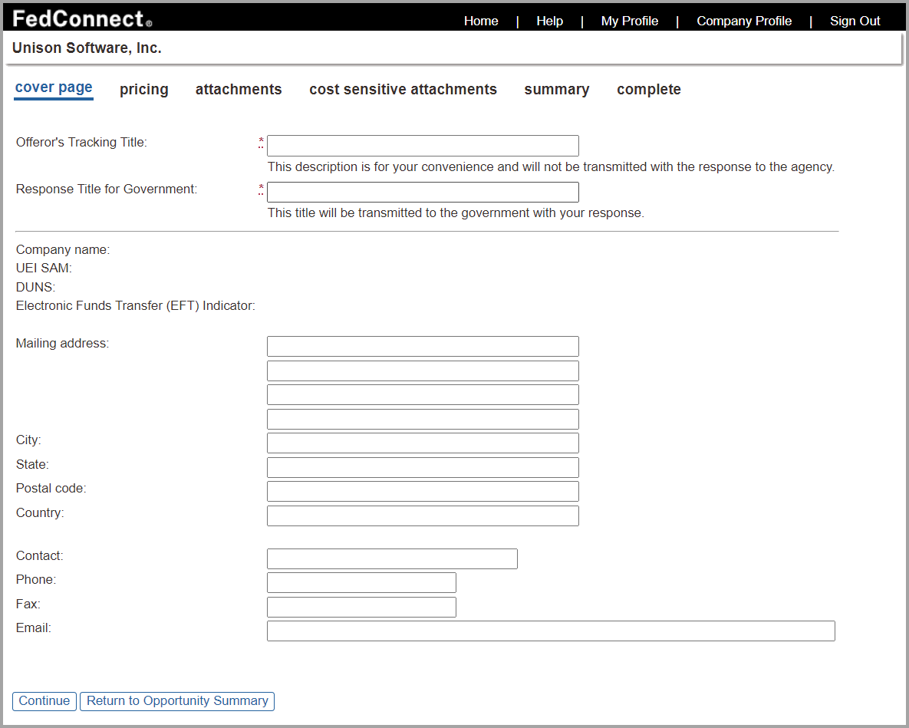
Task: Click the first Mailing address line
Action: (423, 347)
